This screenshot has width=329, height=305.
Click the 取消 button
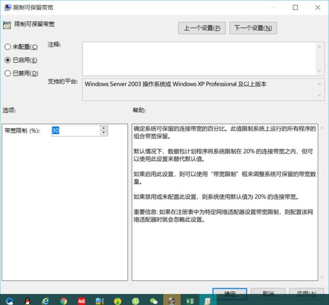[268, 293]
